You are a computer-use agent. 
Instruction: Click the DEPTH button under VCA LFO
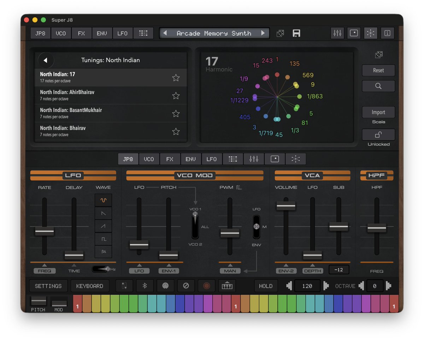[313, 271]
